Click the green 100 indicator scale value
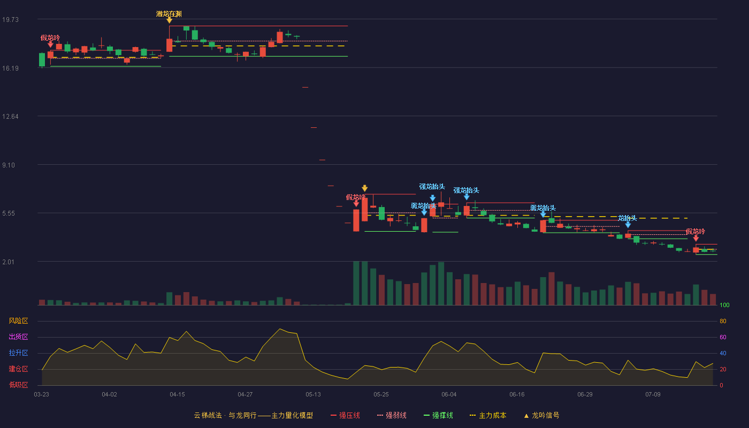The height and width of the screenshot is (428, 749). pyautogui.click(x=724, y=305)
